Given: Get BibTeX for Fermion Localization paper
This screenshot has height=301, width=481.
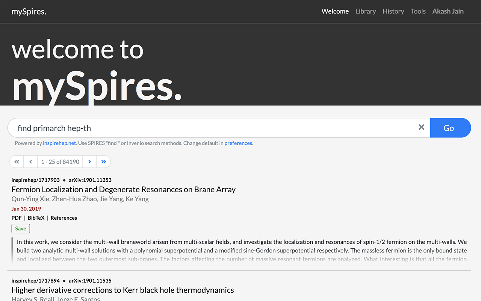Looking at the screenshot, I should click(x=36, y=218).
